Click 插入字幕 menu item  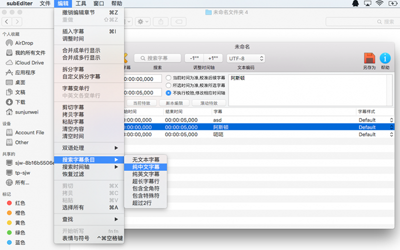pos(89,31)
